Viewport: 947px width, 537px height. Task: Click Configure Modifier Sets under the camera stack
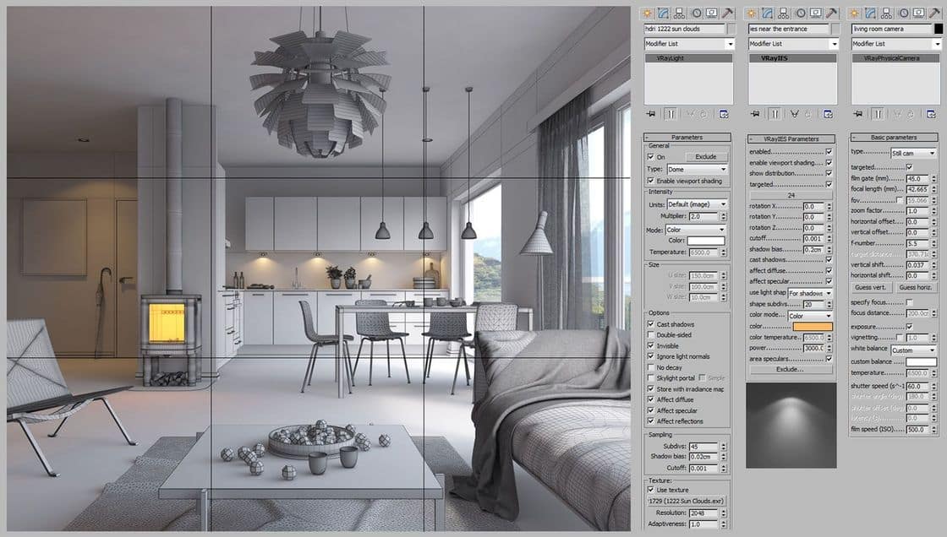[930, 113]
